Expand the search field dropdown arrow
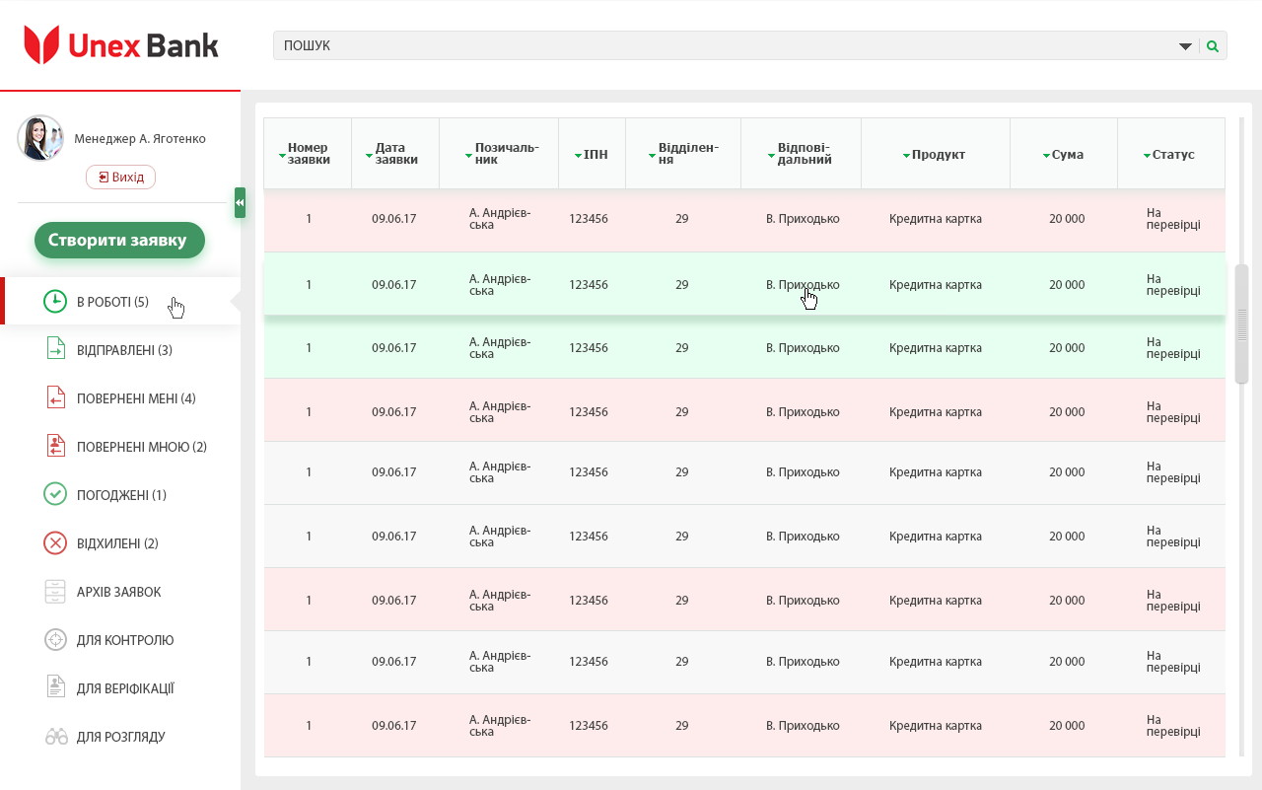1262x790 pixels. pos(1185,46)
